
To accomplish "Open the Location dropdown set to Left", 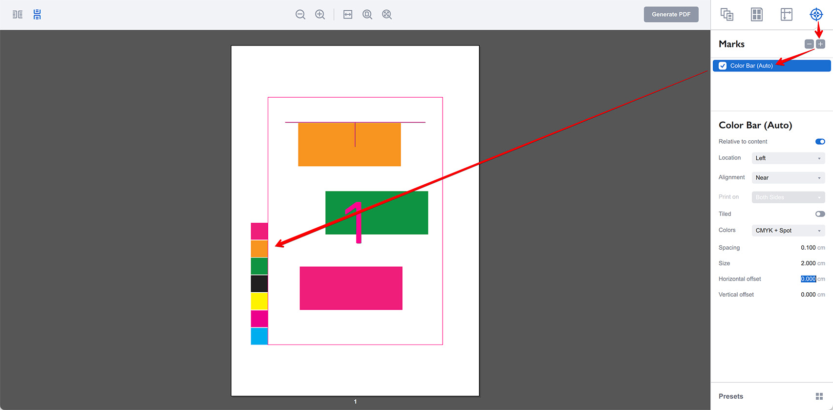I will [788, 158].
